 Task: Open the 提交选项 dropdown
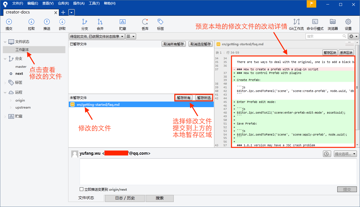point(345,154)
